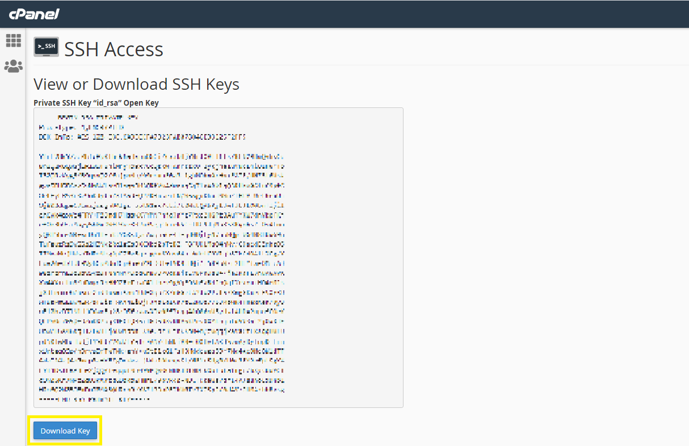Viewport: 689px width, 446px height.
Task: Open the Home grid icon in sidebar
Action: point(13,40)
